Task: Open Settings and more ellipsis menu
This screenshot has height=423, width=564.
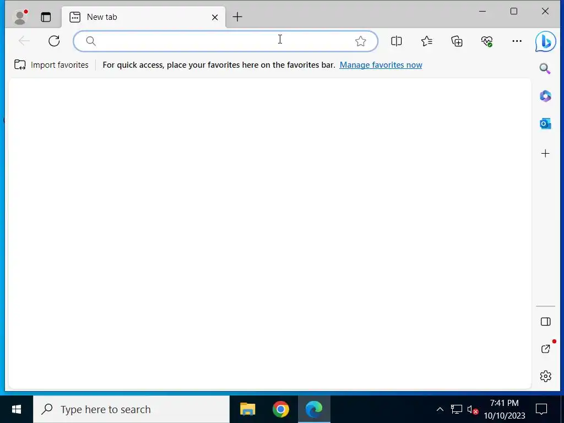Action: coord(517,41)
